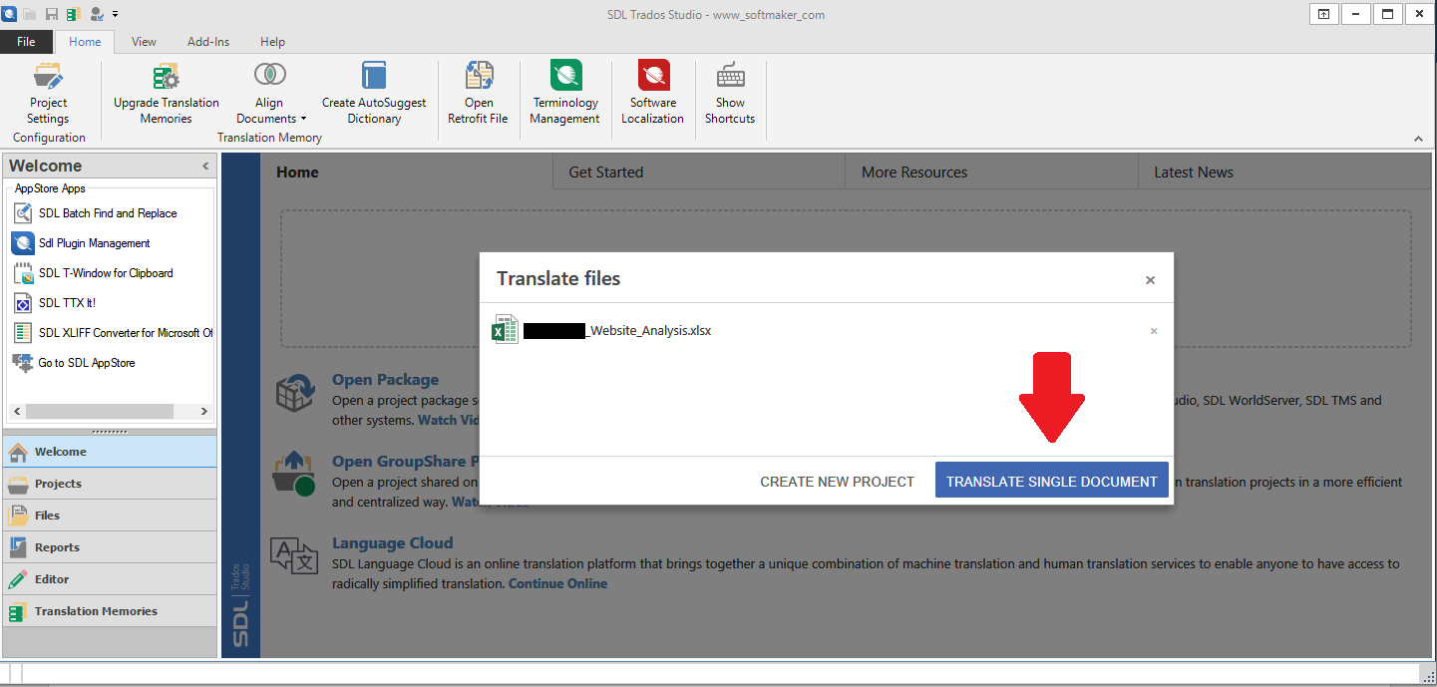Open Project Settings from the ribbon

48,93
